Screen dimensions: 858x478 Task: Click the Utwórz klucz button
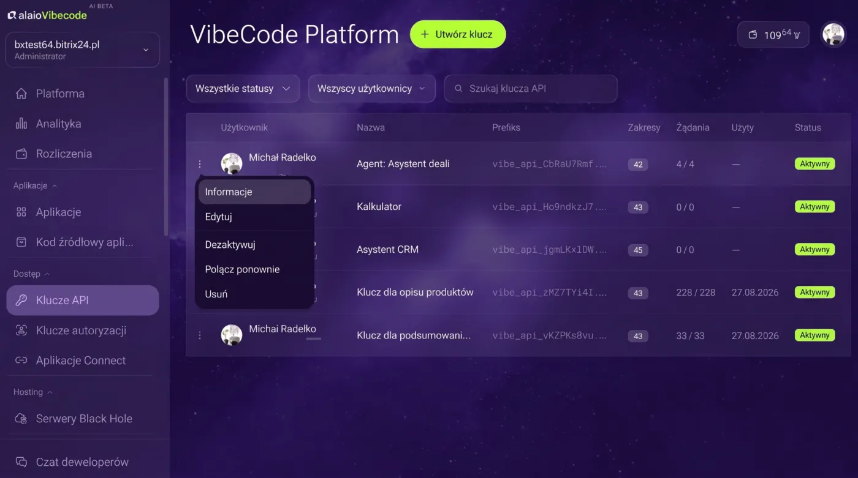click(x=458, y=34)
